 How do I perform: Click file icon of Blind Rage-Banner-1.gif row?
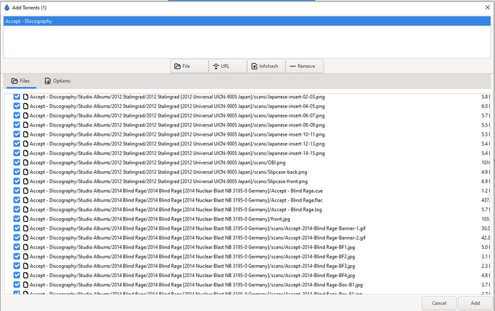click(25, 228)
